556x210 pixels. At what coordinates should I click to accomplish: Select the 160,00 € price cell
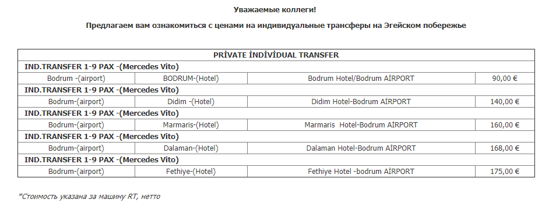(505, 125)
